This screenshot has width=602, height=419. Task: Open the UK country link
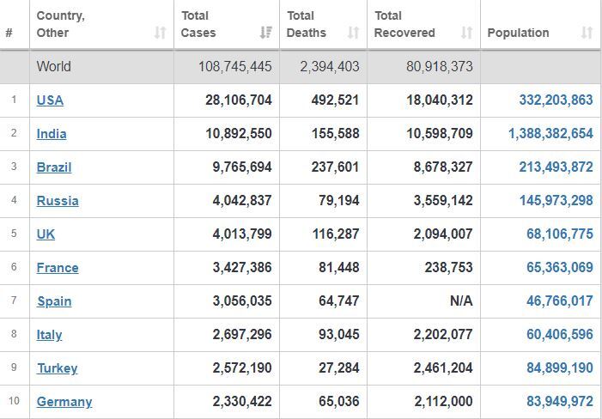point(46,234)
